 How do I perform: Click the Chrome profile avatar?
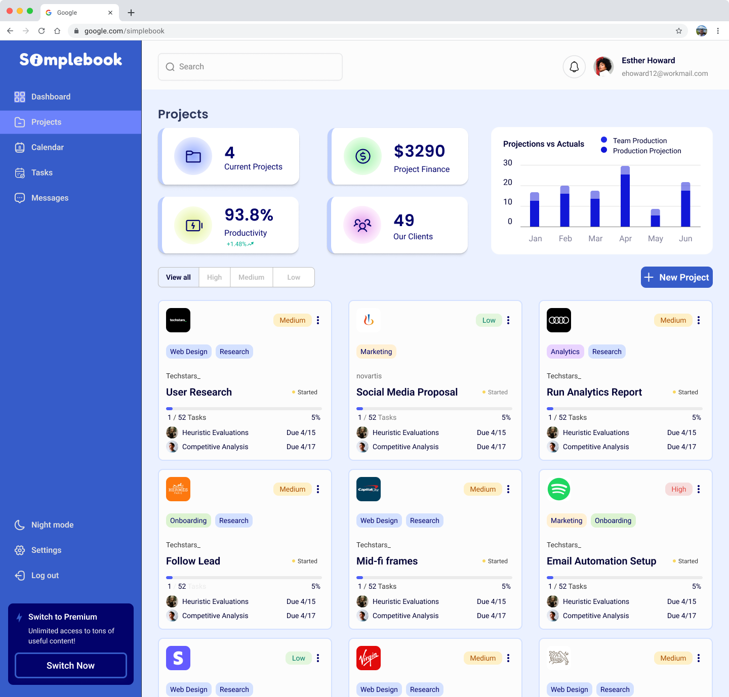pos(702,31)
